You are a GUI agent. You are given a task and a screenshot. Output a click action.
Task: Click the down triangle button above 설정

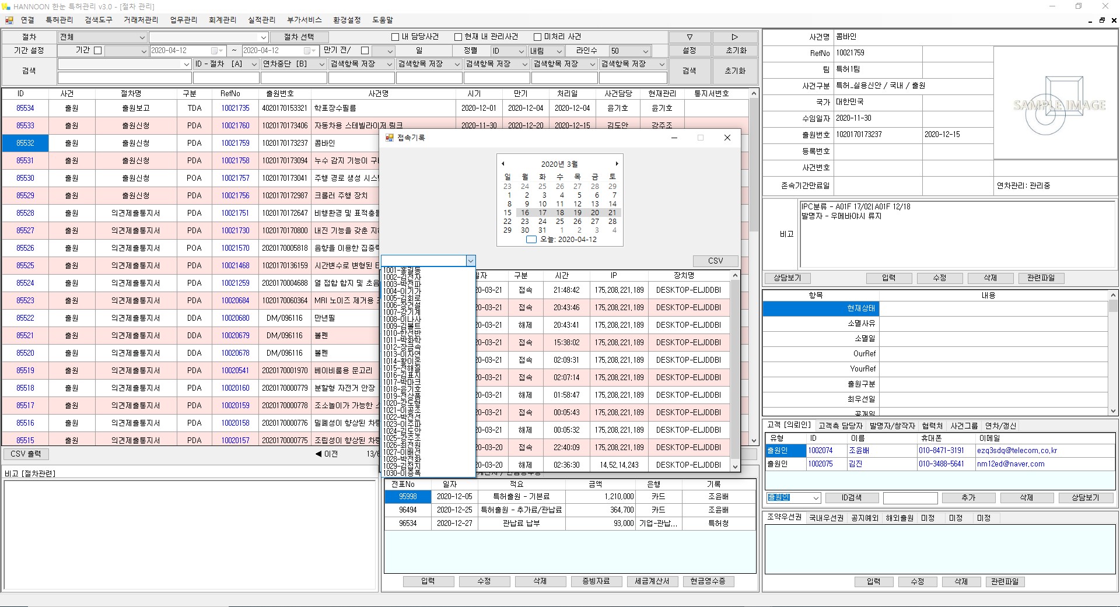point(689,37)
